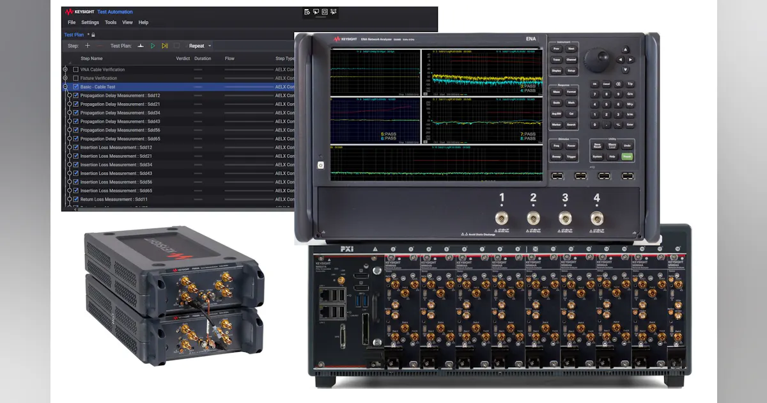This screenshot has height=403, width=767.
Task: Click Flow bar of VNA Cable Verification row
Action: coord(248,70)
